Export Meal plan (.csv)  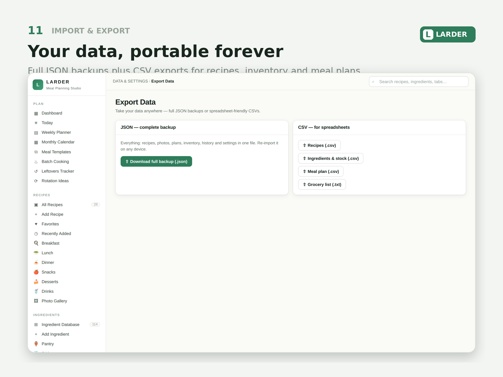pyautogui.click(x=321, y=171)
